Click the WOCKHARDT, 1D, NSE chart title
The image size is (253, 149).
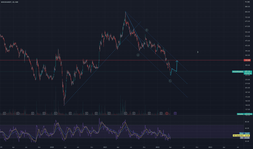10,2
